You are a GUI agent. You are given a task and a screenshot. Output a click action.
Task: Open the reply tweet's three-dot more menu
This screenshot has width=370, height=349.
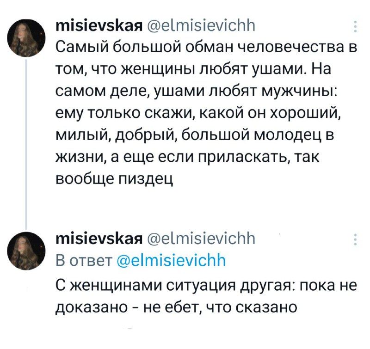point(355,239)
